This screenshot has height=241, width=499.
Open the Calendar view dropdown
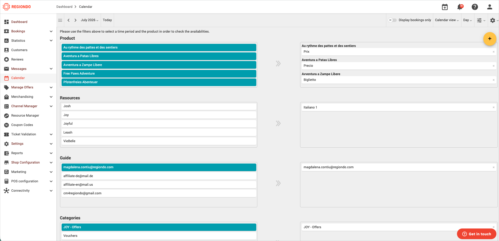pyautogui.click(x=447, y=20)
